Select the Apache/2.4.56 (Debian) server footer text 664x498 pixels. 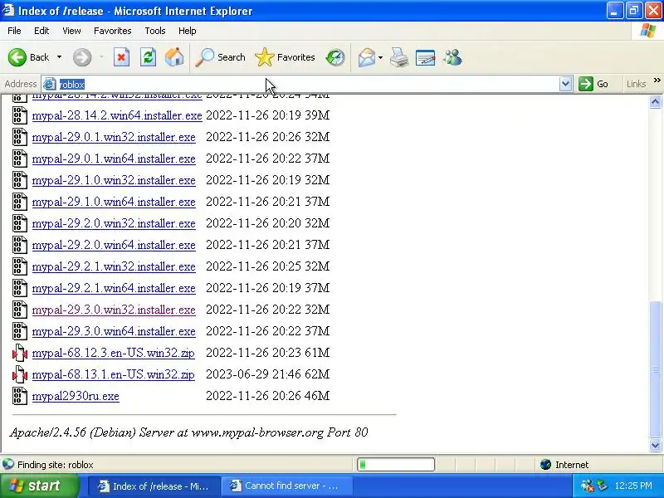coord(189,432)
